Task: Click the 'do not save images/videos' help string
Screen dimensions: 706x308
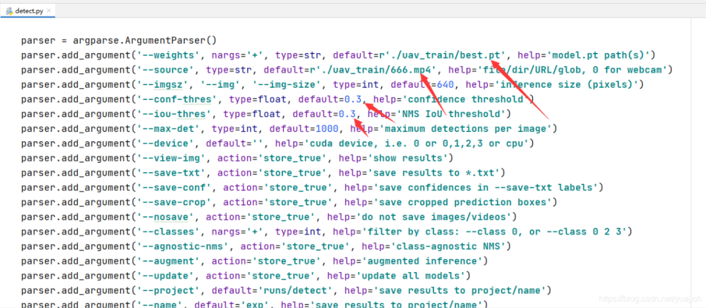Action: coord(434,217)
